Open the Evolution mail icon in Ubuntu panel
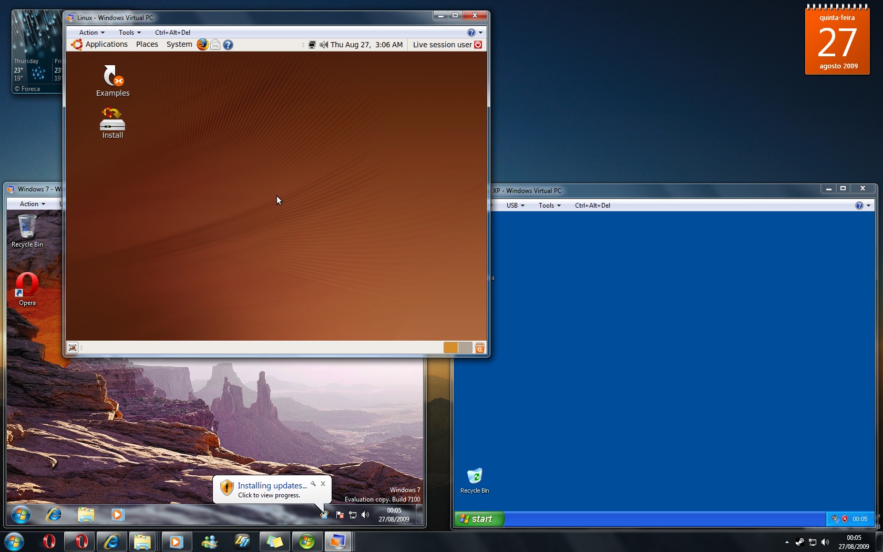This screenshot has width=883, height=552. coord(215,45)
